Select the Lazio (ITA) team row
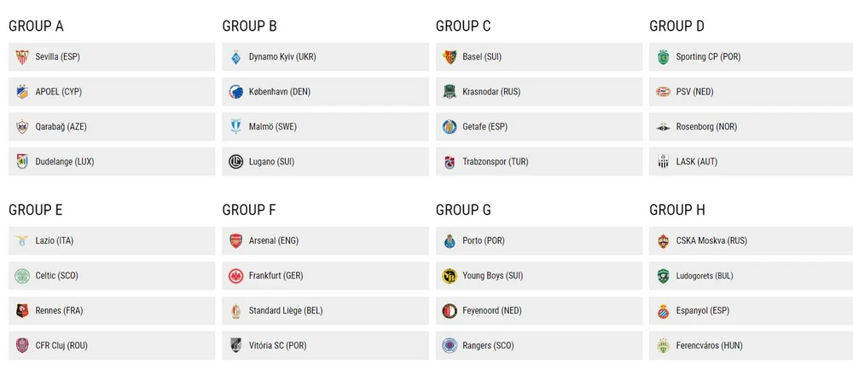The width and height of the screenshot is (853, 374). [x=112, y=241]
